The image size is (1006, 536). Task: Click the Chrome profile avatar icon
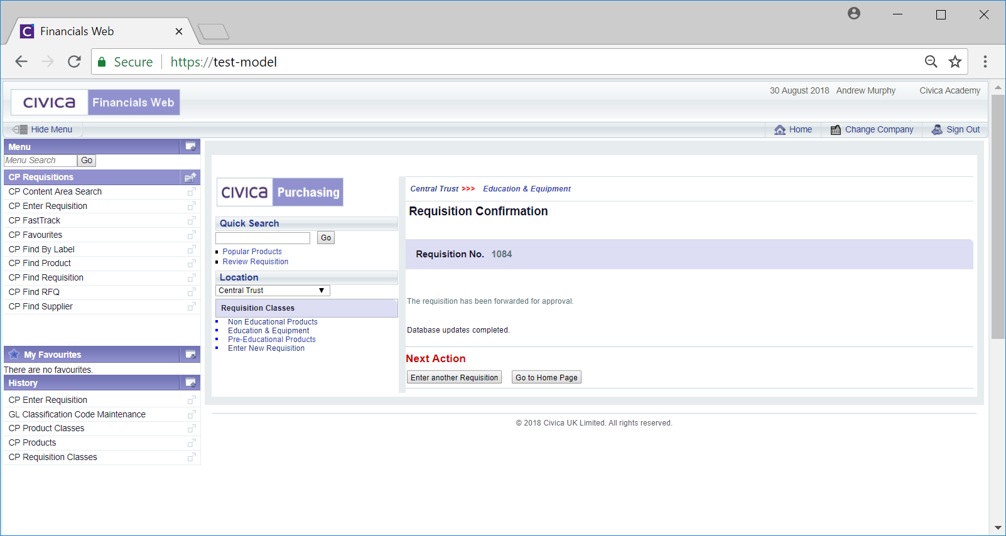pyautogui.click(x=854, y=13)
